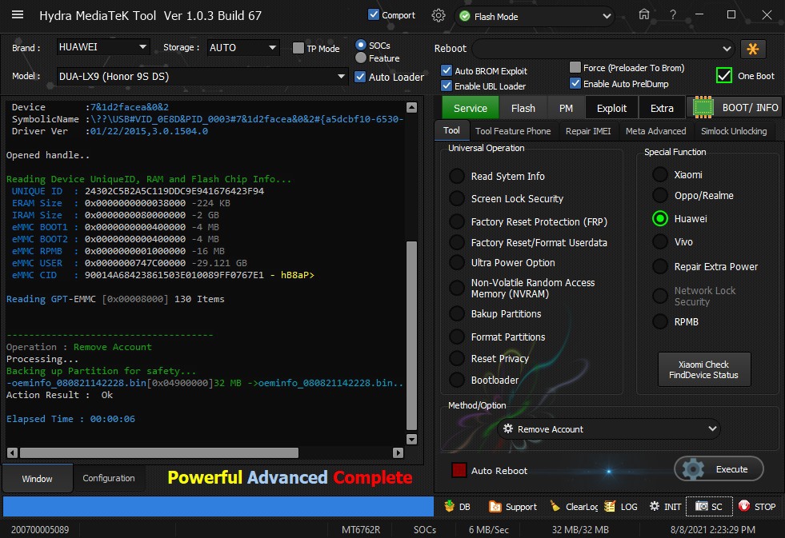Click the gear icon on Execute button
Image resolution: width=785 pixels, height=538 pixels.
[694, 469]
